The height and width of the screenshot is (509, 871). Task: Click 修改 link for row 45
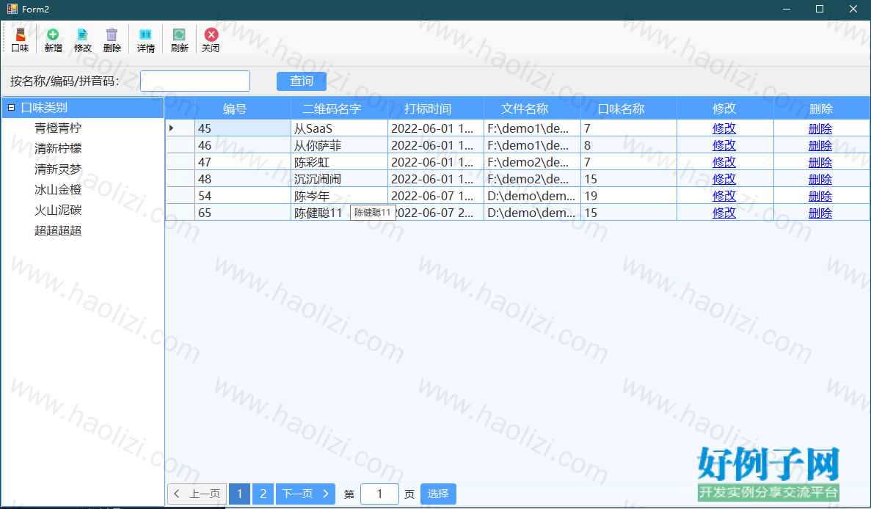[724, 129]
